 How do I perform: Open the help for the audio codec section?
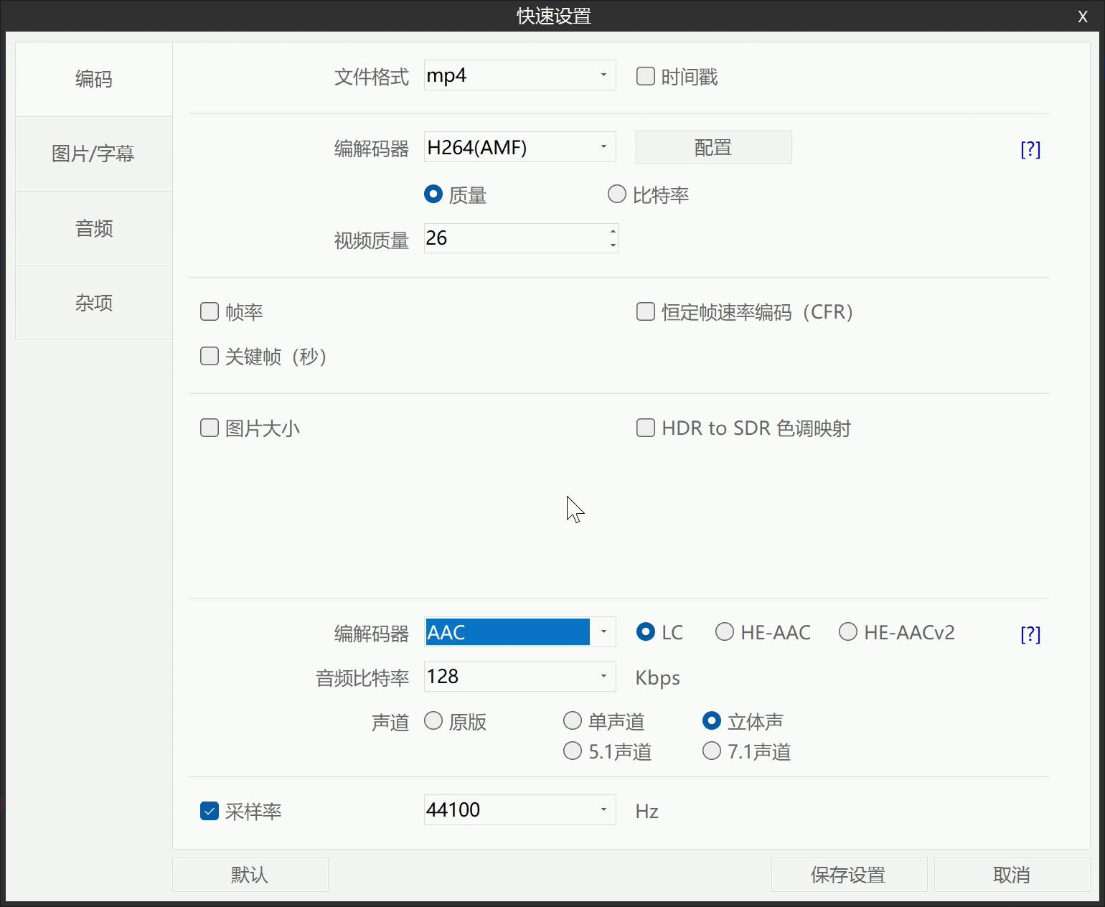click(1030, 634)
